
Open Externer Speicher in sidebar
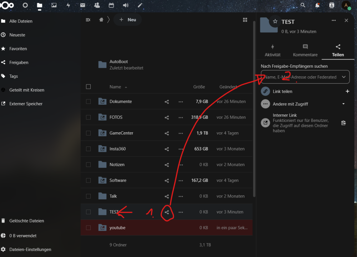(26, 104)
